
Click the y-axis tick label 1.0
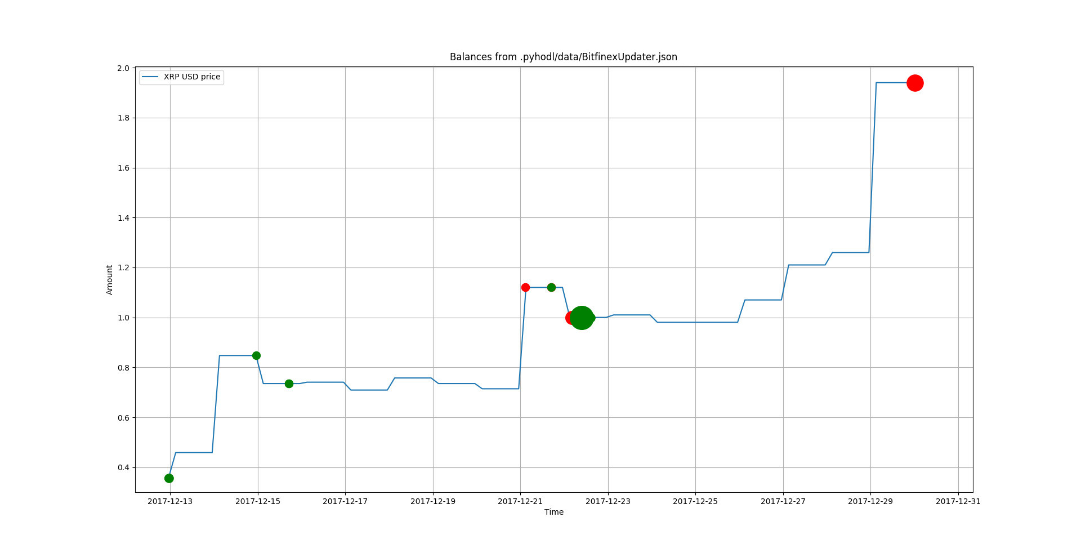click(x=123, y=318)
